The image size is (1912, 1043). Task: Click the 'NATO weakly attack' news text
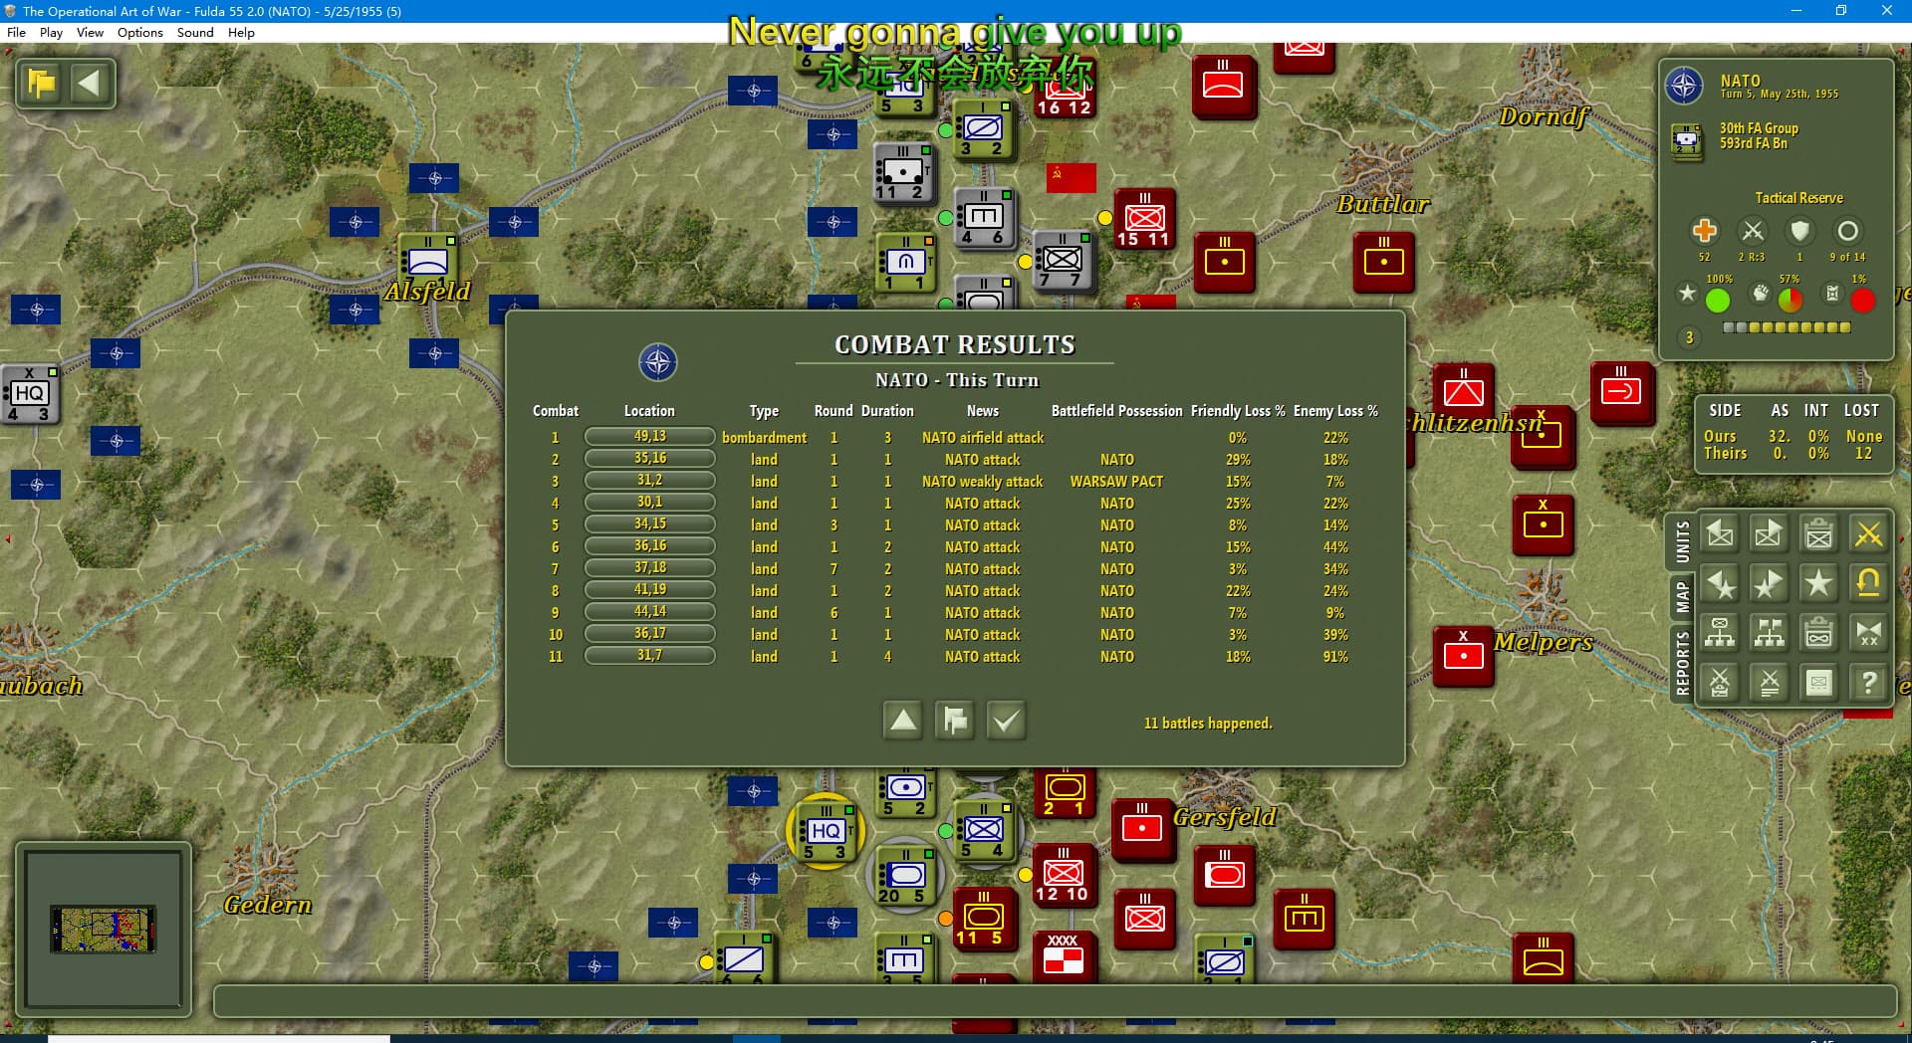point(982,482)
